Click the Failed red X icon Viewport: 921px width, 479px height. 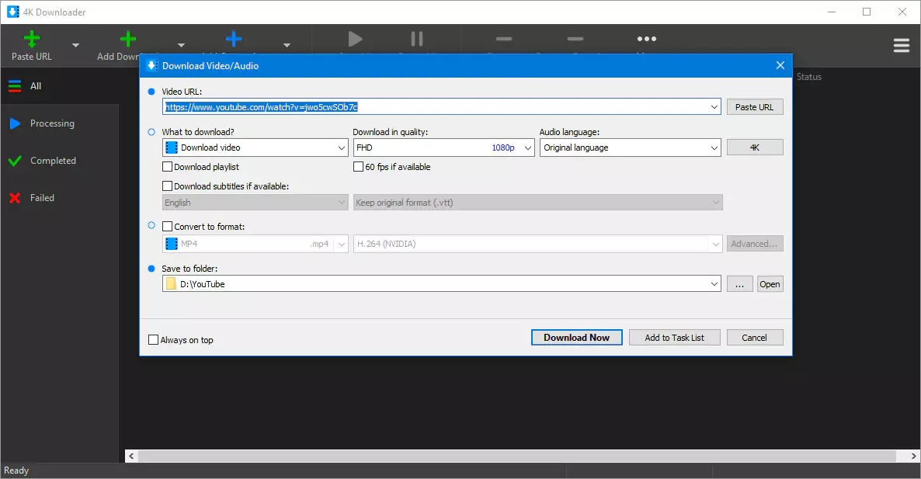pos(14,198)
